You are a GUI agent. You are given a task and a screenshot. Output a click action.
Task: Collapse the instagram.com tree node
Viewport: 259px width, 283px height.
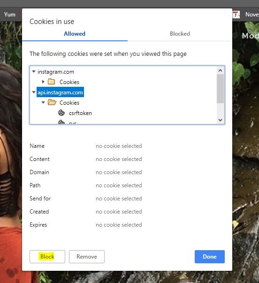click(34, 71)
